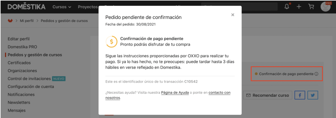Open Configuración de cuenta in sidebar
The height and width of the screenshot is (118, 336).
tap(31, 87)
